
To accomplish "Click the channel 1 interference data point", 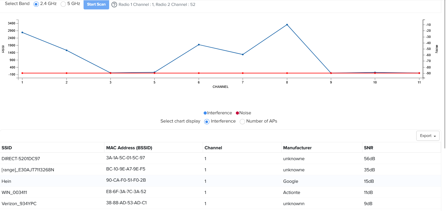I will (22, 32).
